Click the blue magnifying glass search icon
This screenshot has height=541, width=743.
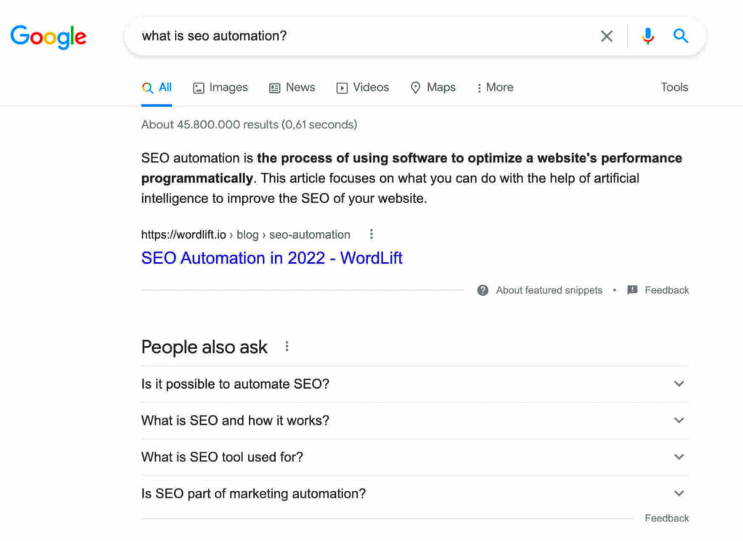click(681, 36)
